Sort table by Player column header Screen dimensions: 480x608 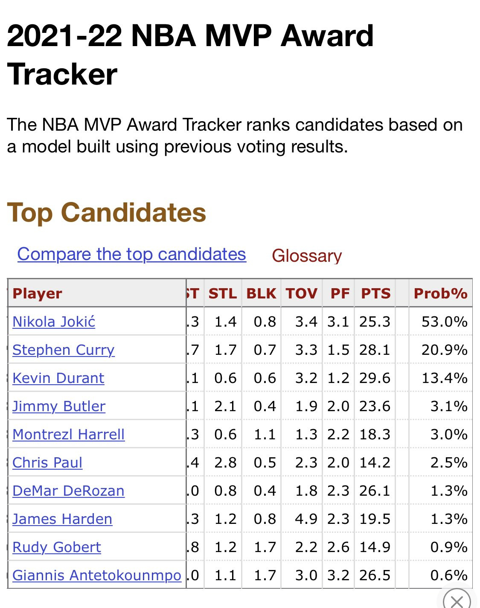point(38,293)
